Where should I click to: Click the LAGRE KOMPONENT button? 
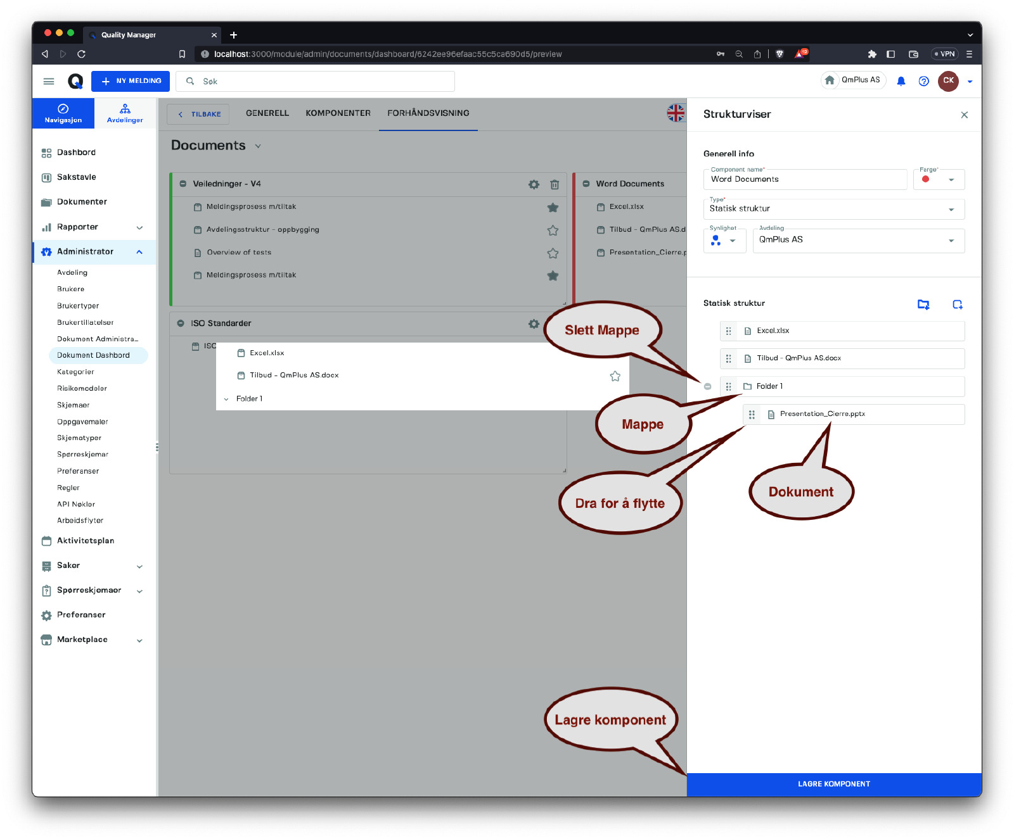(x=833, y=784)
